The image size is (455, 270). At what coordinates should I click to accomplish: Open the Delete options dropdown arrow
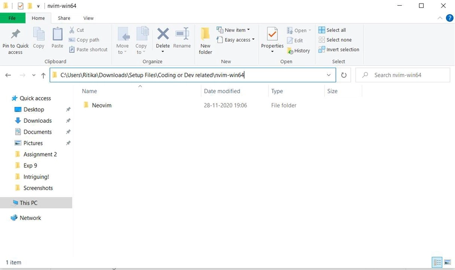pos(163,51)
